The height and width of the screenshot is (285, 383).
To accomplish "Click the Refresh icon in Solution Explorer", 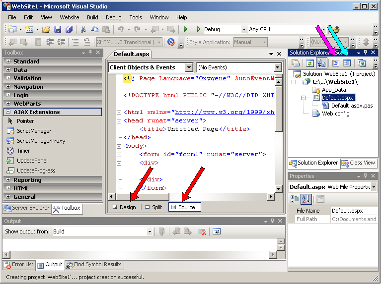I will [309, 63].
